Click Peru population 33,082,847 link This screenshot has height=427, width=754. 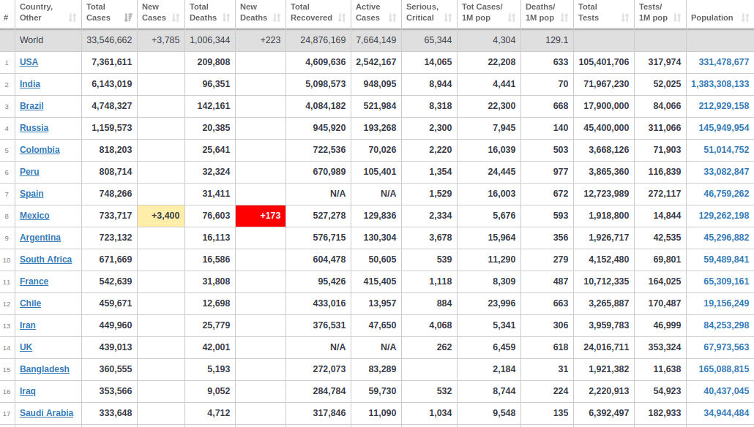[726, 172]
